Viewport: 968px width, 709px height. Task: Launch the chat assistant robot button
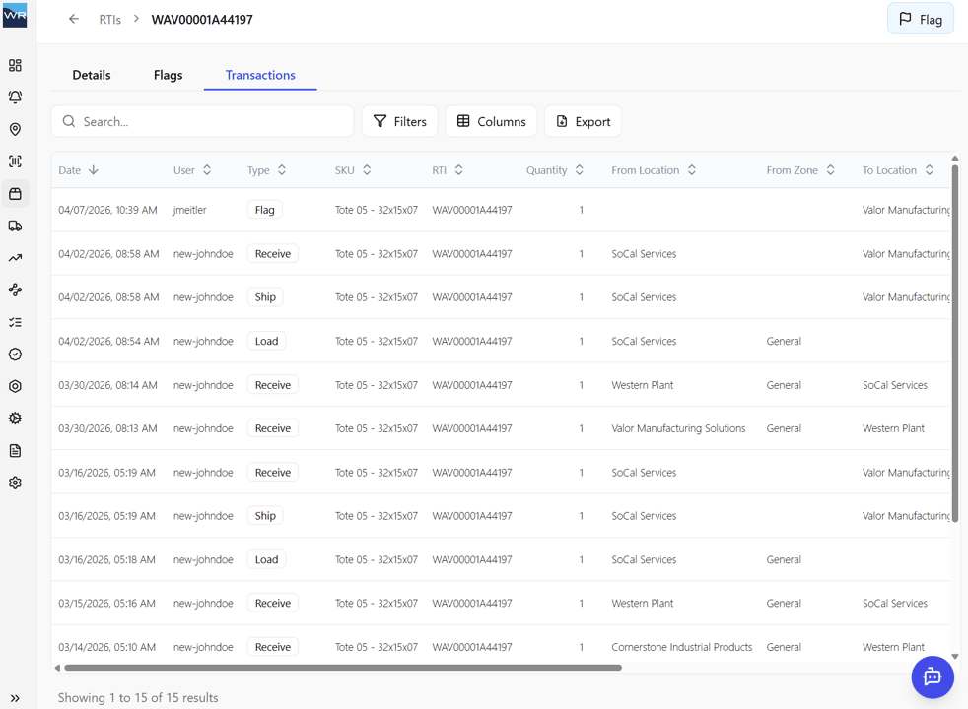(933, 677)
